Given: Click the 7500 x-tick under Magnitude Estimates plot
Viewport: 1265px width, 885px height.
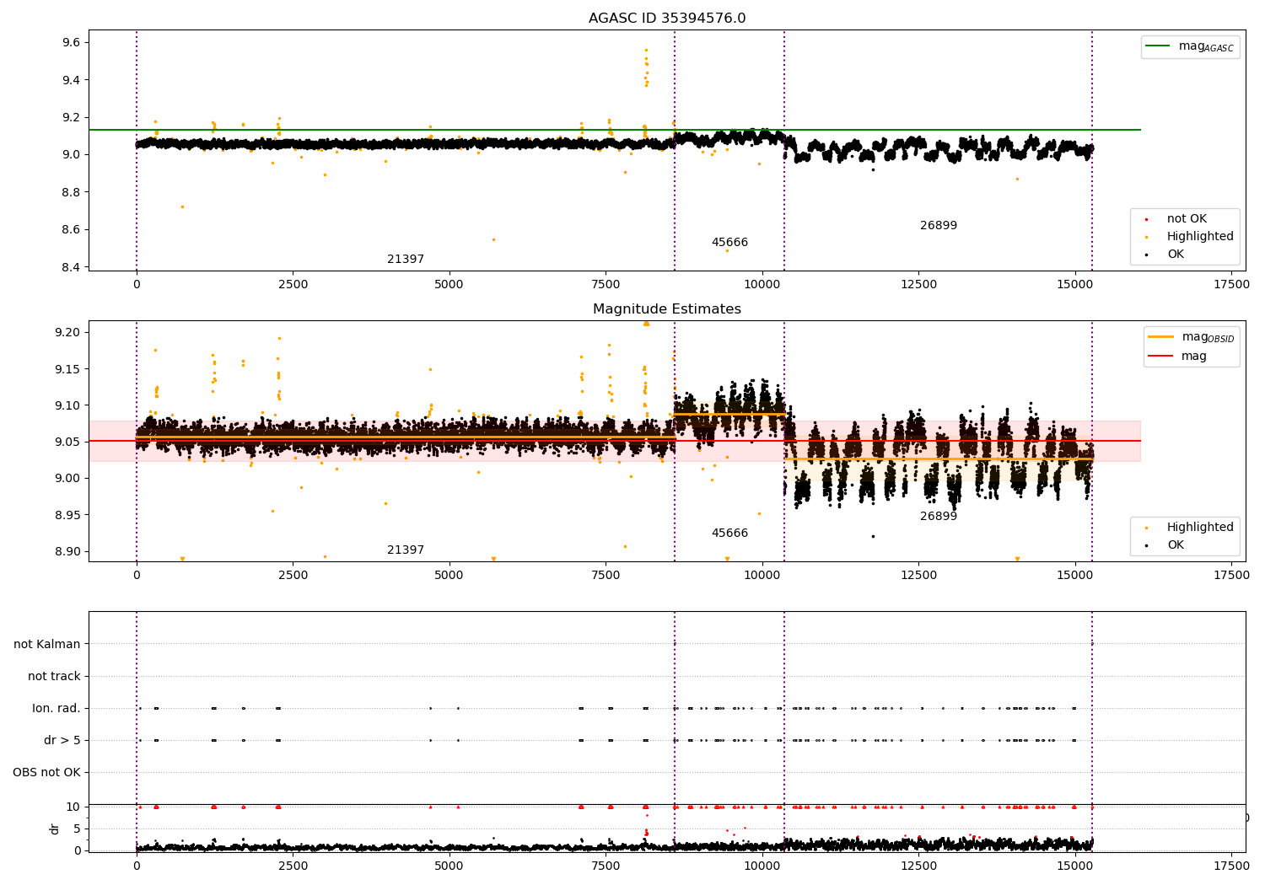Looking at the screenshot, I should [606, 576].
